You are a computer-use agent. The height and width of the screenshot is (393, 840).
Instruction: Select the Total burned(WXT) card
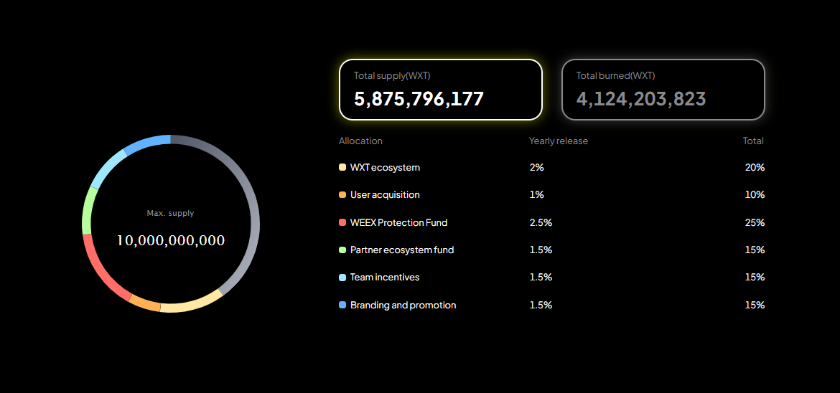tap(663, 89)
